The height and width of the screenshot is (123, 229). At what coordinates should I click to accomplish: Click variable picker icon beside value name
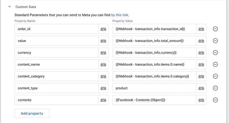point(103,41)
